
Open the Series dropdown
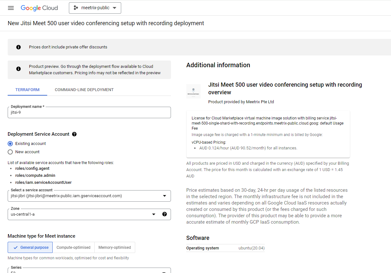pos(89,270)
